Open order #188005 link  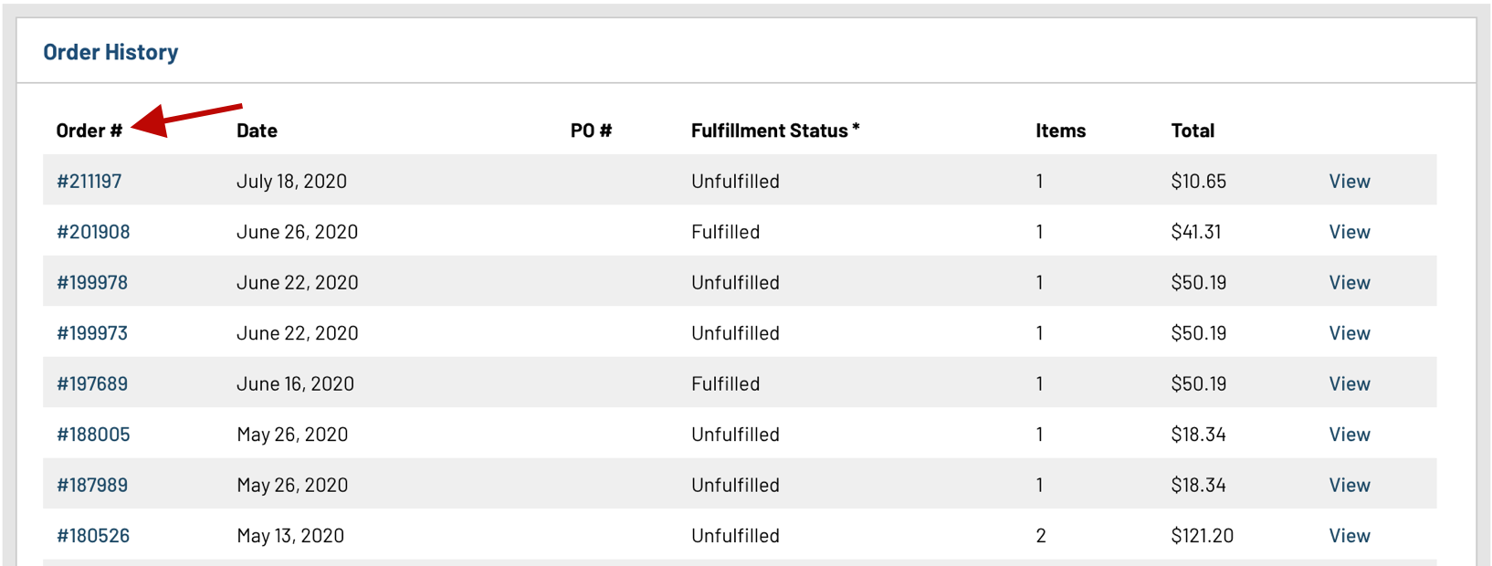[x=93, y=435]
